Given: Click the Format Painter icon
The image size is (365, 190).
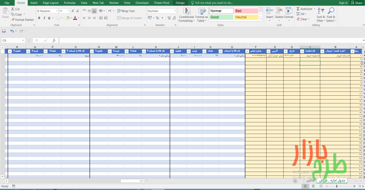Looking at the screenshot, I should click(x=13, y=20).
